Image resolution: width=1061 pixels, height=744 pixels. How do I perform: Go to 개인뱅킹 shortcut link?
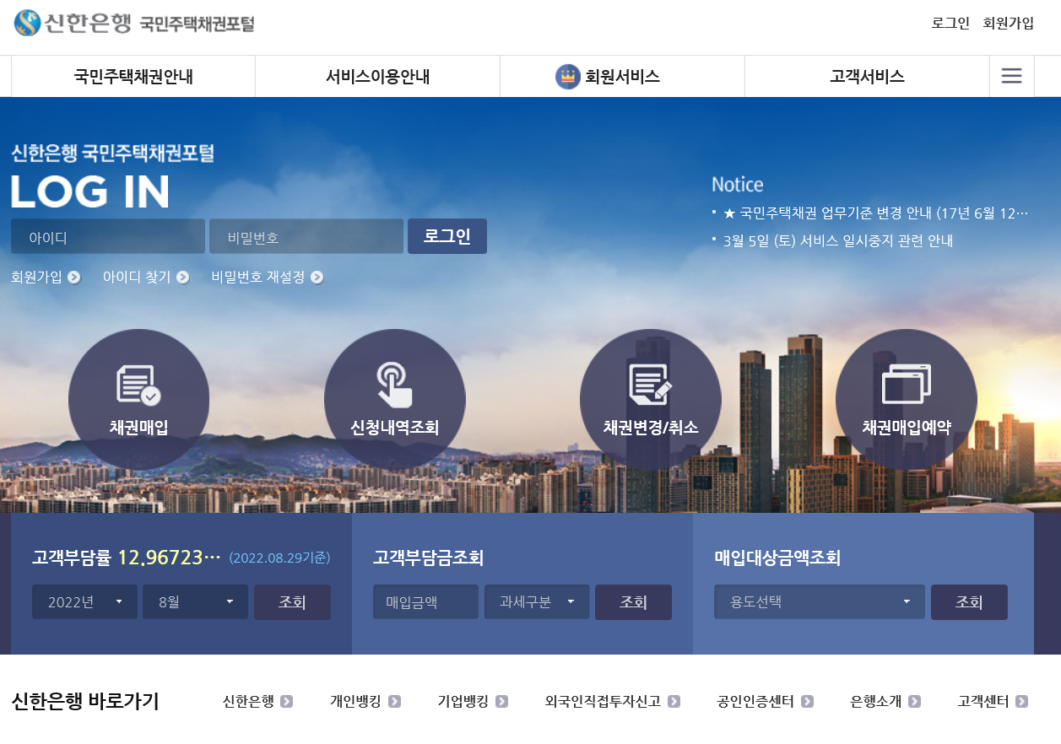click(x=355, y=701)
